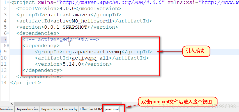Click the xmlns URL maven.apache.org/POM/4.0.0
The width and height of the screenshot is (239, 112).
point(111,3)
